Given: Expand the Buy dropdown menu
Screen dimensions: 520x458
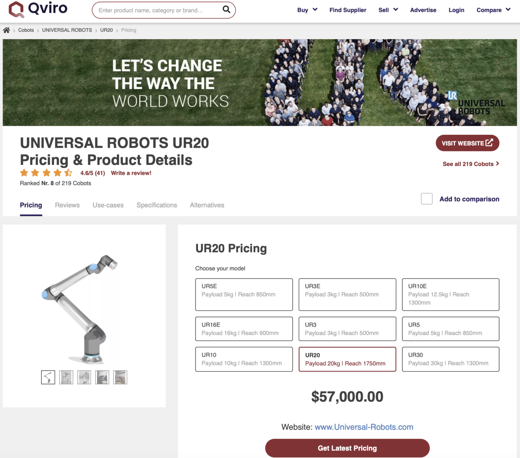Looking at the screenshot, I should (307, 10).
